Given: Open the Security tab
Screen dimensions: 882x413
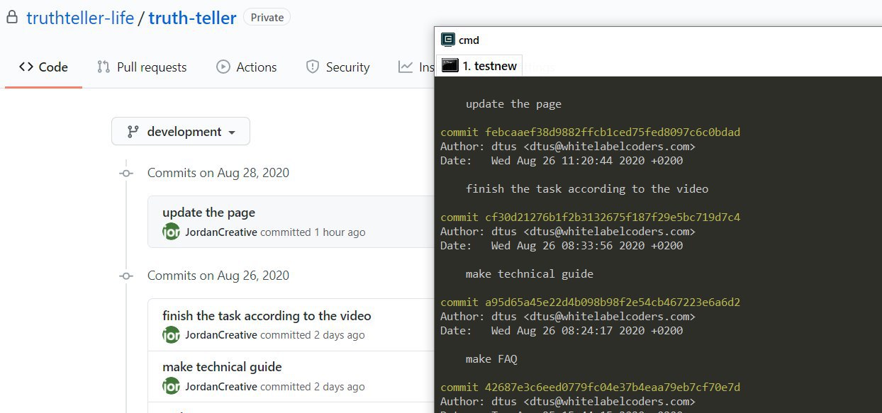Looking at the screenshot, I should [337, 67].
